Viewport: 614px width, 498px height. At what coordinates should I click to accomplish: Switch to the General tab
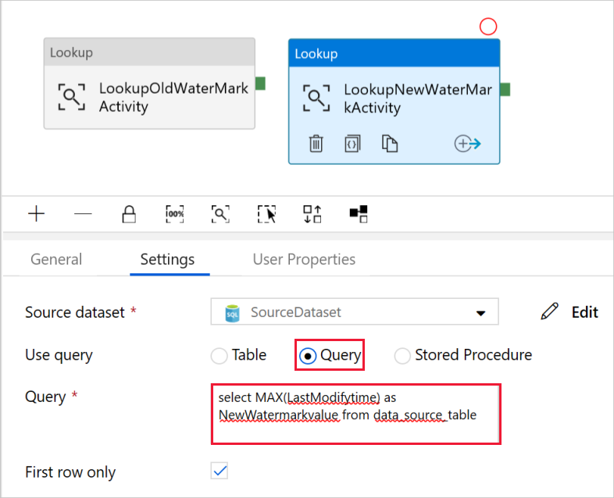pos(56,259)
